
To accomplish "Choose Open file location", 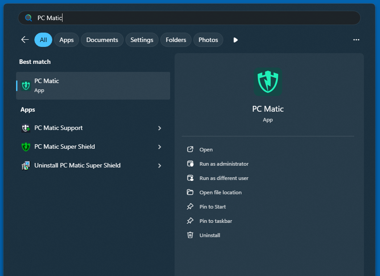I will [x=221, y=192].
